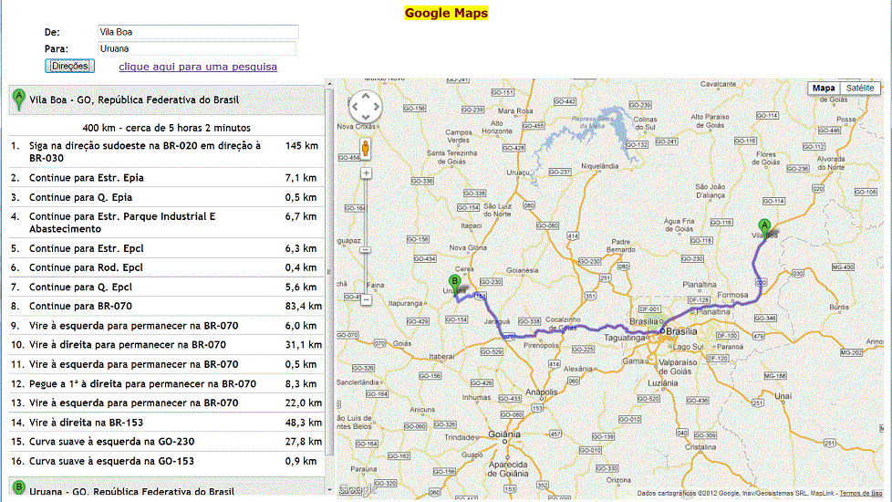The image size is (892, 502).
Task: Click the pan right arrow on map control
Action: pos(376,107)
